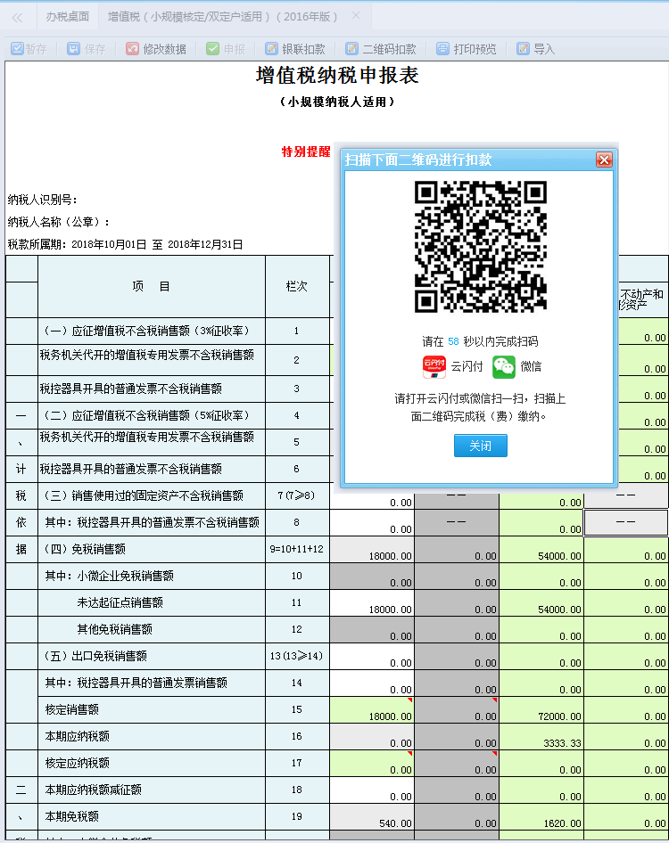Close the 增值税 tab with its X
Screen dimensions: 669x843
click(356, 15)
